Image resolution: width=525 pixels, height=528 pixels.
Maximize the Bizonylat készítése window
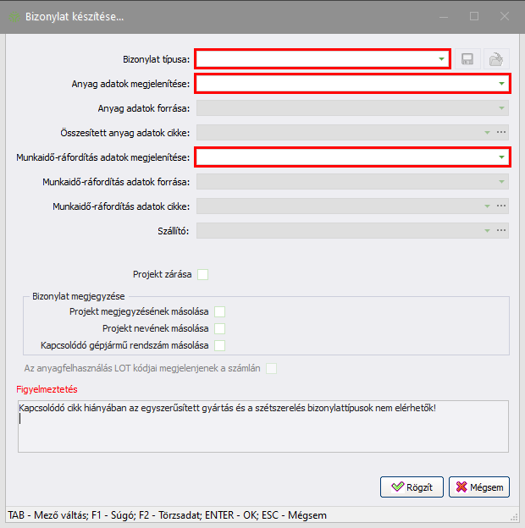point(474,16)
